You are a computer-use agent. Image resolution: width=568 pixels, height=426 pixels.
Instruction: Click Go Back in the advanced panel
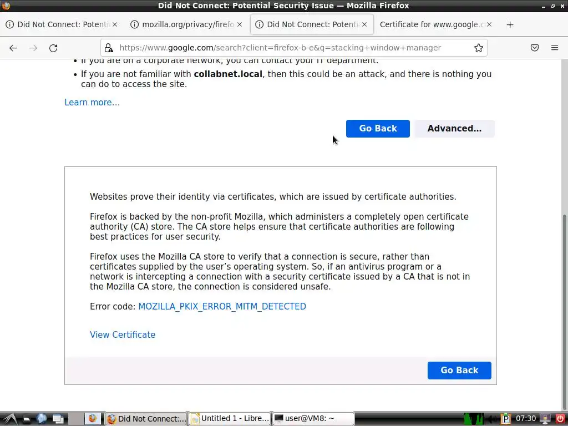pyautogui.click(x=459, y=370)
